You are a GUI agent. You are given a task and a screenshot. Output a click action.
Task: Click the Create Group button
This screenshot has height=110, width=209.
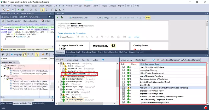coord(72,60)
